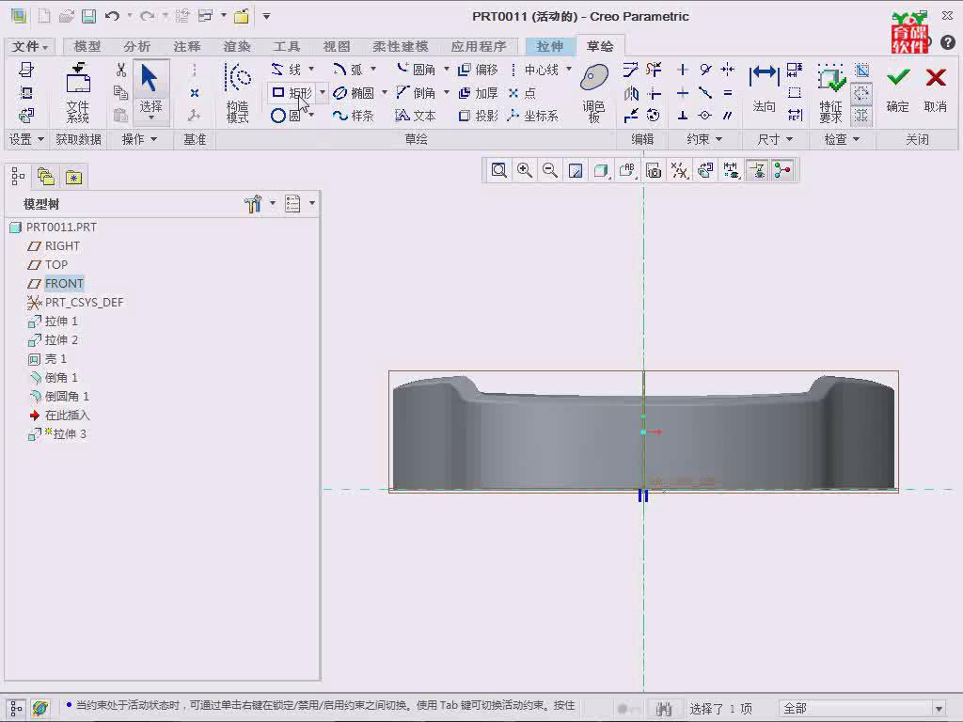
Task: Expand the Dimension (尺寸) group dropdown
Action: click(775, 139)
